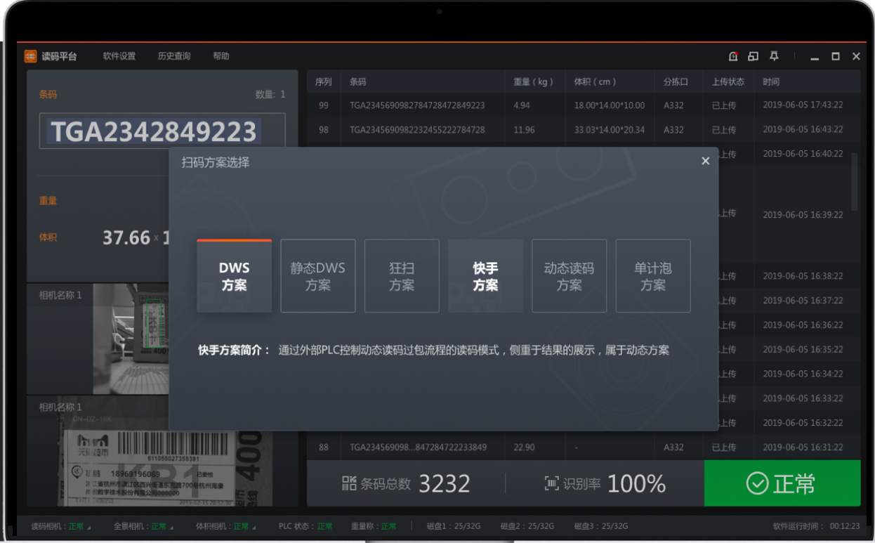Pin the window with the pushpin icon
This screenshot has height=543, width=875.
[x=774, y=56]
